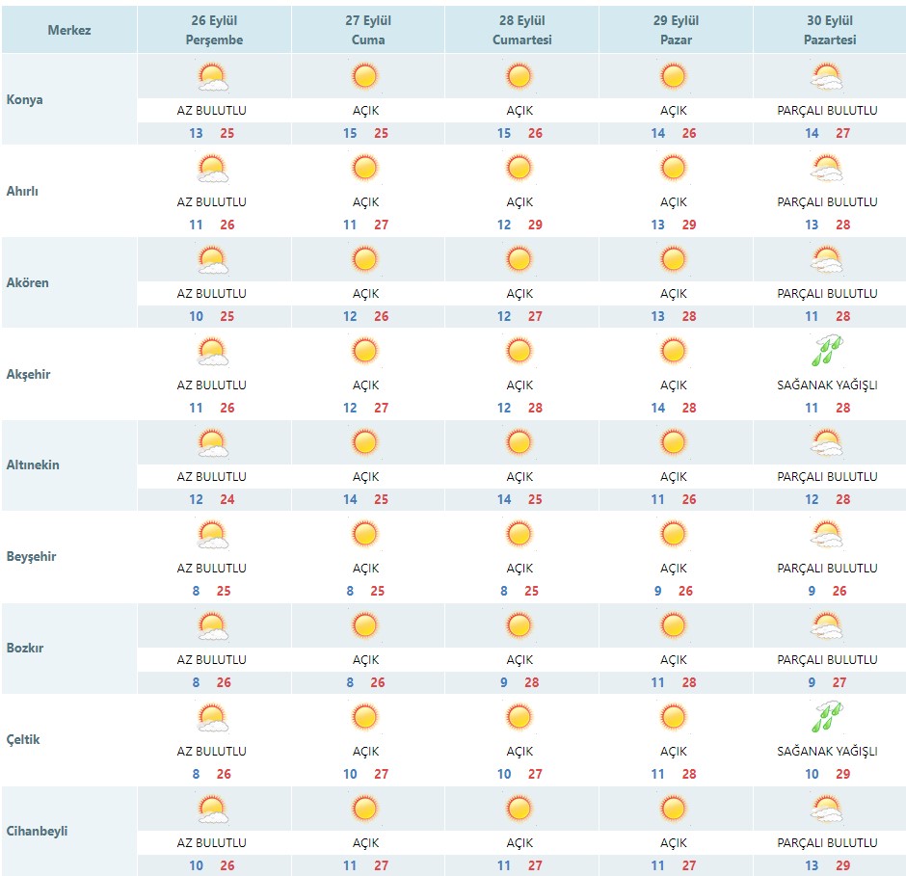The width and height of the screenshot is (906, 876).
Task: Select Bozkır's sunny icon for 29 Eylül Pazar
Action: click(x=673, y=625)
